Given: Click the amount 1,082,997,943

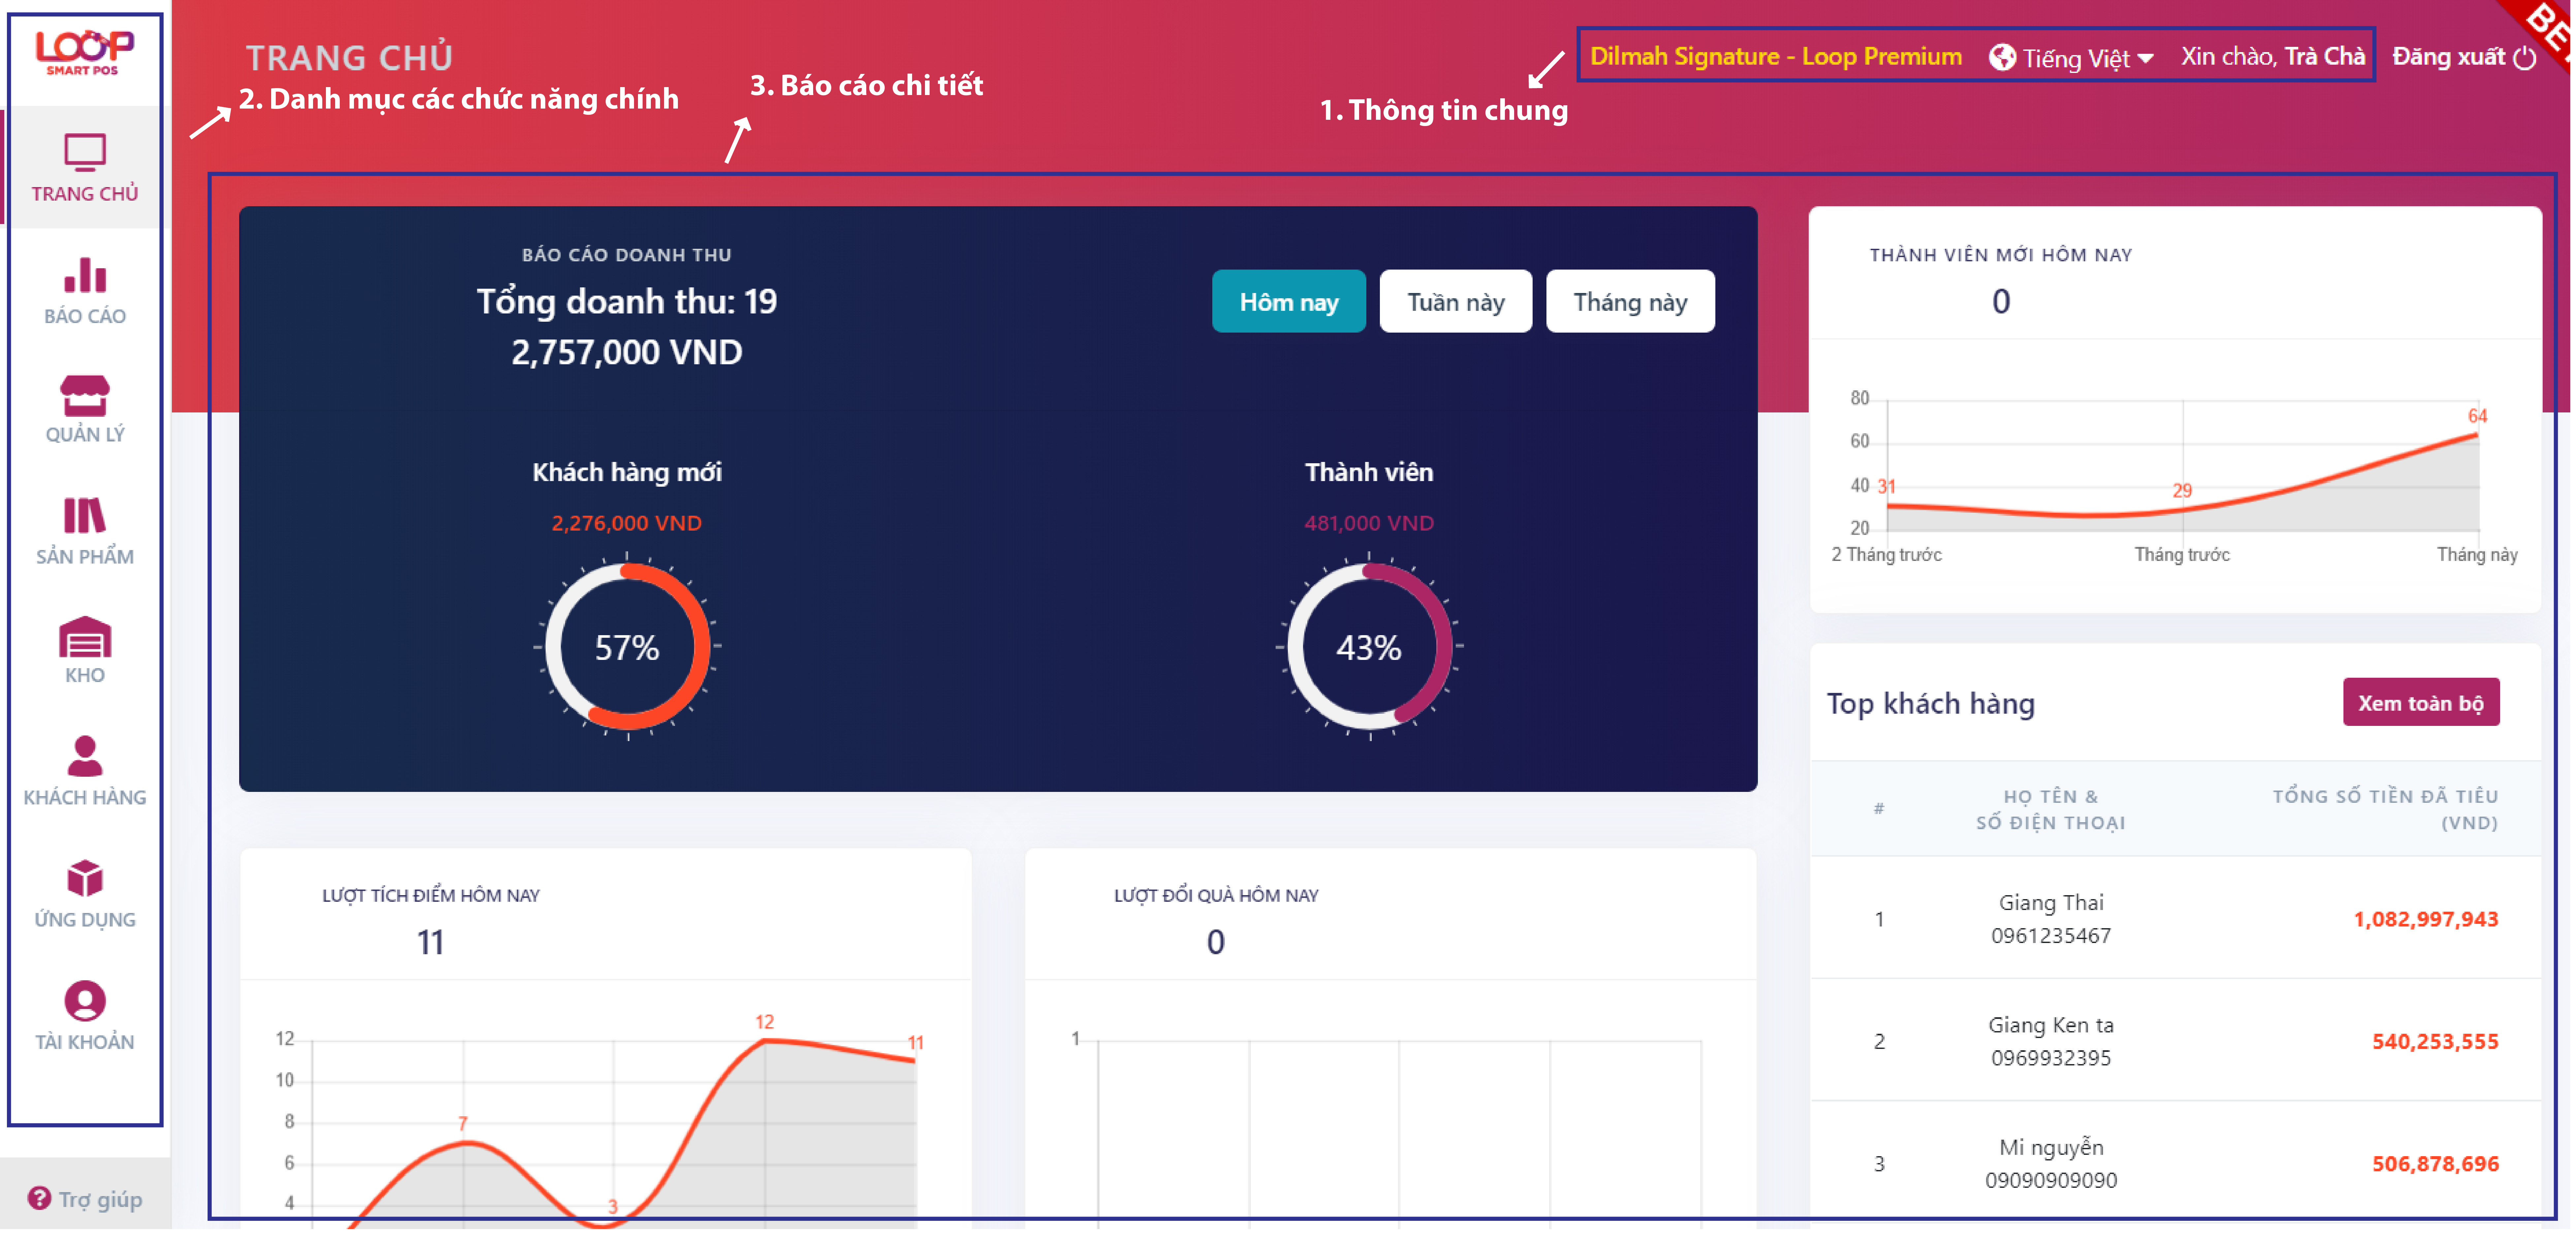Looking at the screenshot, I should [x=2426, y=919].
